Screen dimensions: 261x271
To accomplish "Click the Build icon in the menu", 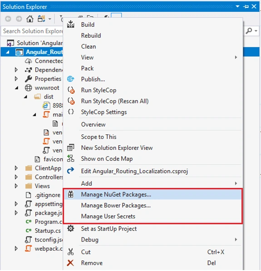I will pos(70,25).
